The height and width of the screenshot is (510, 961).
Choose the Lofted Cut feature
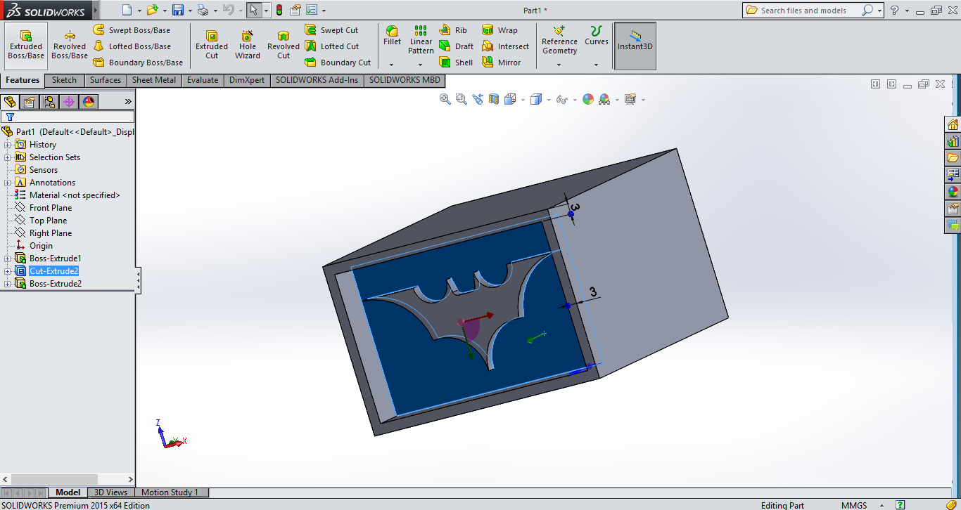click(332, 46)
